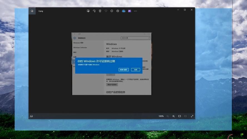Screen dimensions: 247x139
Task: Click the 2.png file name in title bar
Action: (41, 11)
